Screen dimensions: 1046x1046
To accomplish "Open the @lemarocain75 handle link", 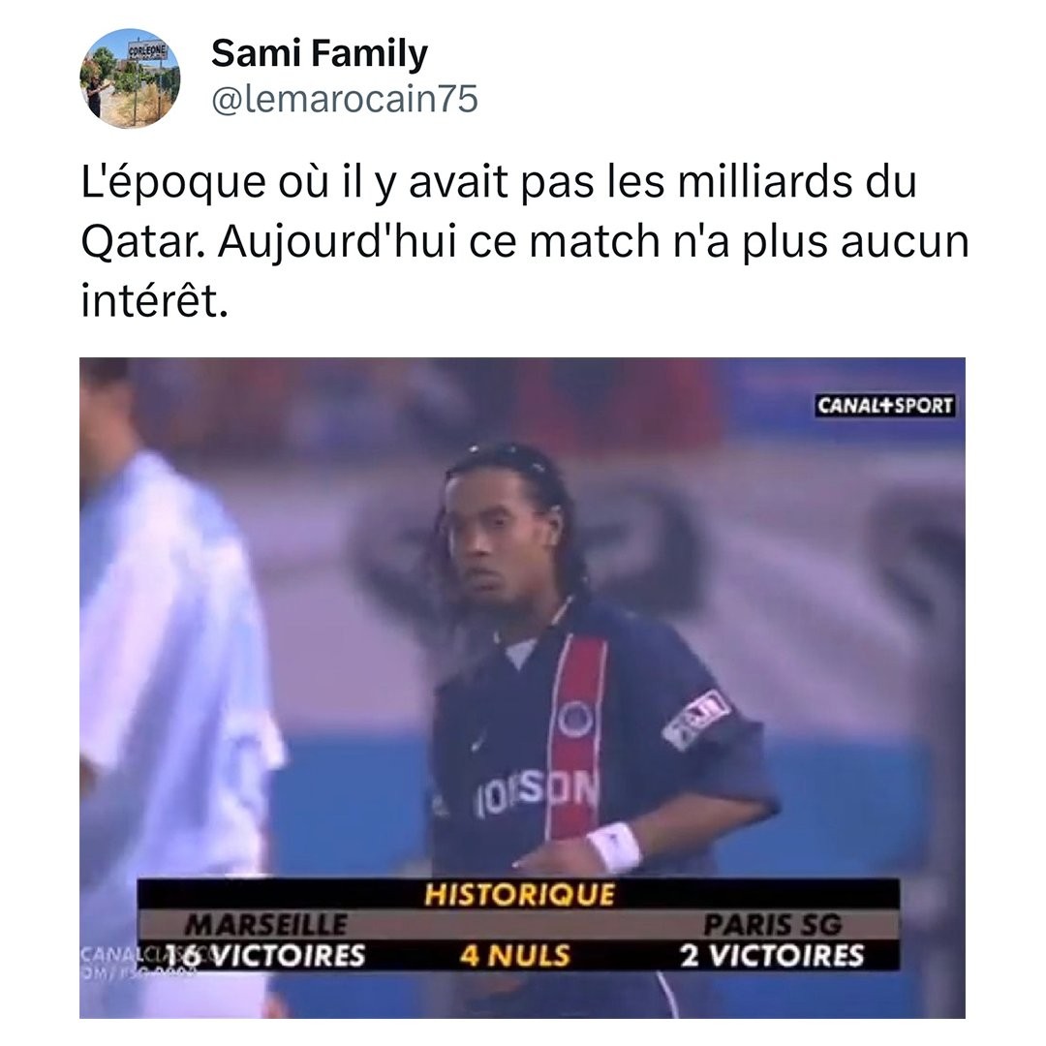I will tap(345, 99).
